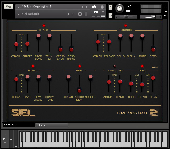Click the Tune value 0.00
This screenshot has height=149, width=170.
[x=129, y=11]
